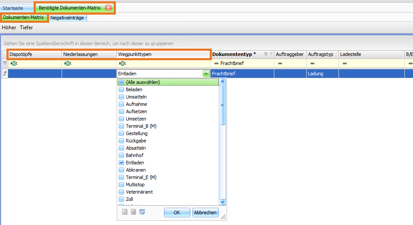Viewport: 413px width, 225px height.
Task: Close the Benötigte Dokumenten-Matrix tab
Action: pyautogui.click(x=108, y=8)
